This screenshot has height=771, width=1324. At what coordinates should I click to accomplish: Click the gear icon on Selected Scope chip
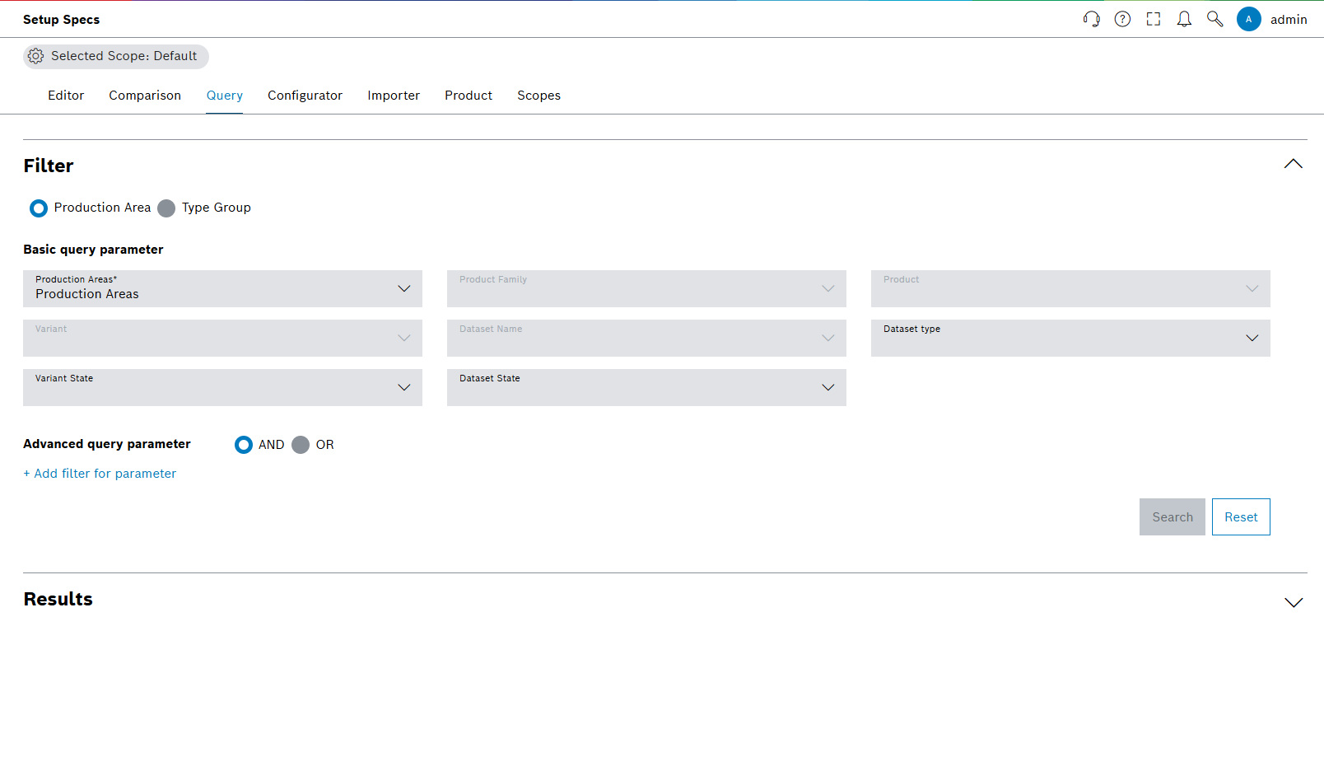pyautogui.click(x=35, y=56)
